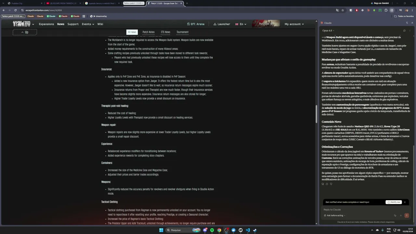Screen dimensions: 416x234
Task: Expand the My account menu
Action: click(294, 24)
